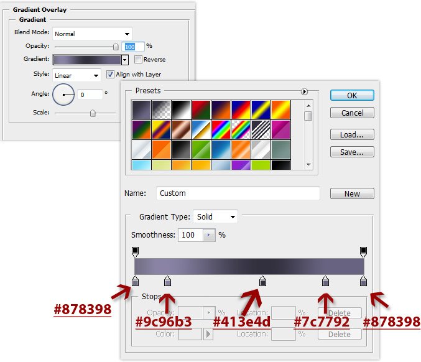421x362 pixels.
Task: Click the Smoothness slider popup arrow
Action: 209,235
